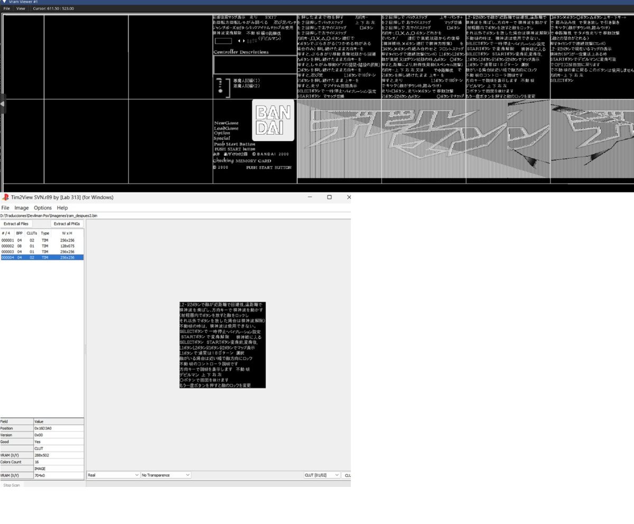634x524 pixels.
Task: Open the File menu in Vram Viewer
Action: (x=6, y=8)
